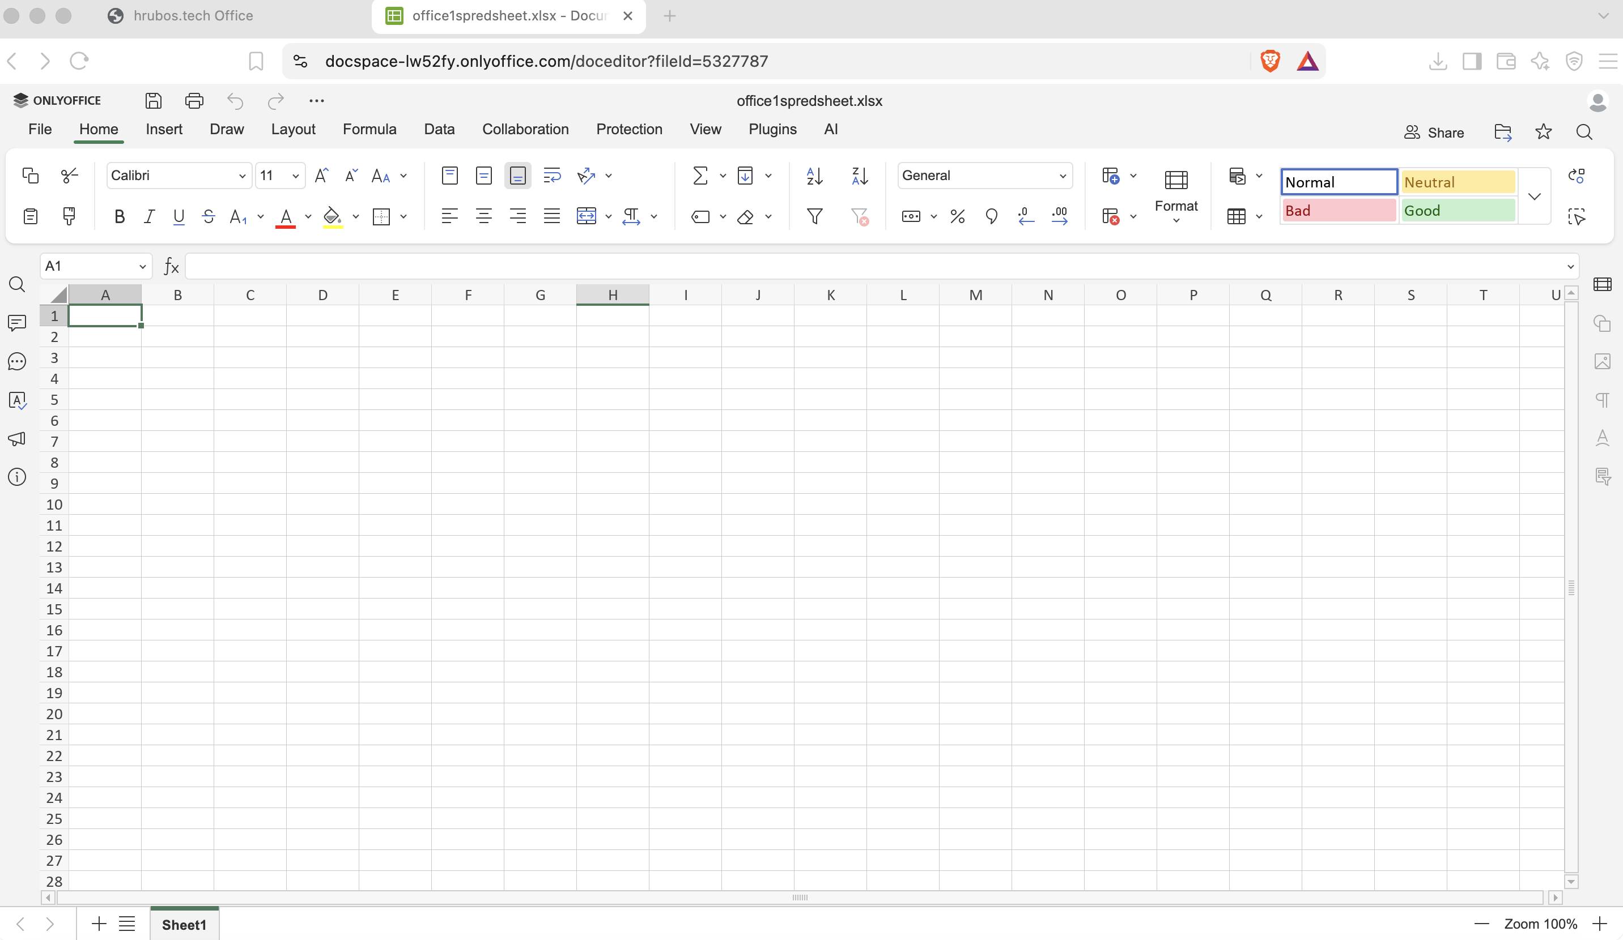Open the font size 11 dropdown

[x=296, y=176]
